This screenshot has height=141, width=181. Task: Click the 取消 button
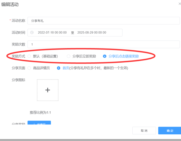point(144,131)
